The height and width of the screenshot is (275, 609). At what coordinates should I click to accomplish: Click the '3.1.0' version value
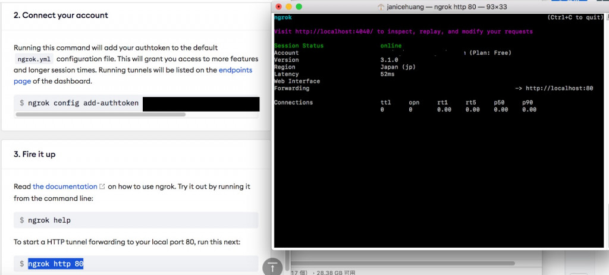point(389,60)
